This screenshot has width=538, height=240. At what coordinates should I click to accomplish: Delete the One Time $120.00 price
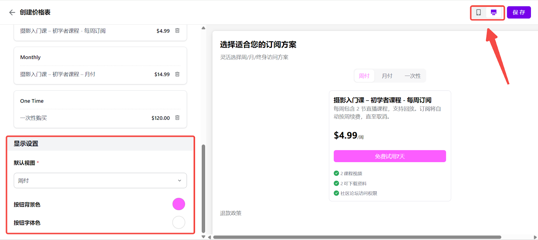(x=177, y=118)
